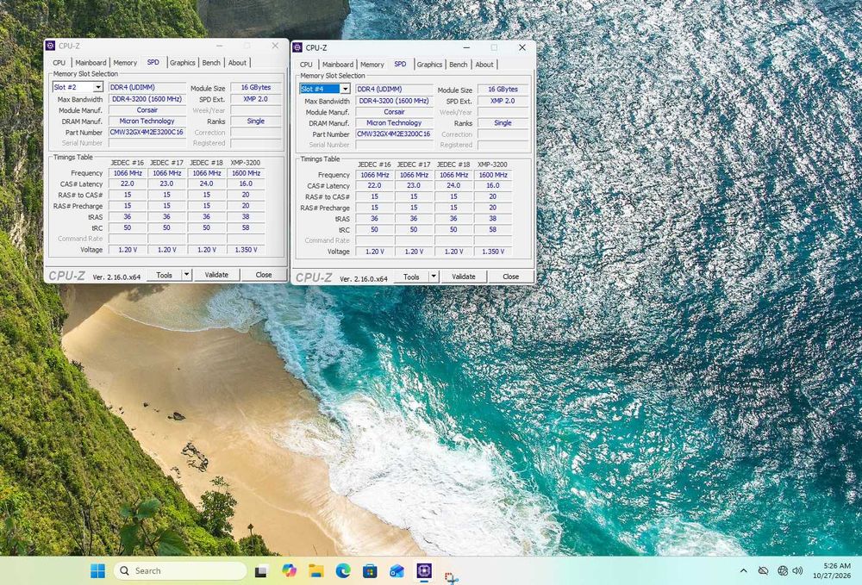Switch to Memory tab in right window
This screenshot has width=862, height=585.
pyautogui.click(x=372, y=65)
